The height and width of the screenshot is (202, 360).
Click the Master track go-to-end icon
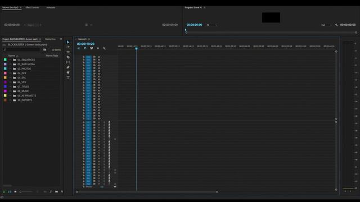[x=115, y=187]
